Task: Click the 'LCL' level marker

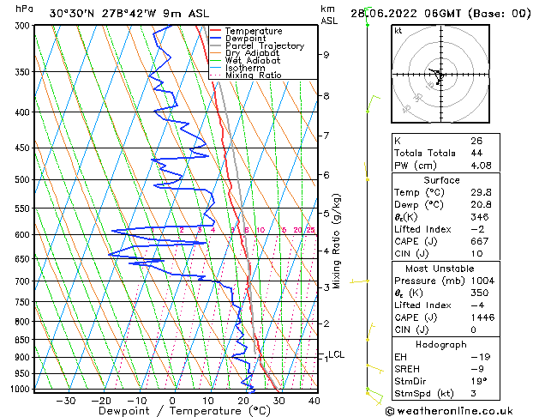Action: 337,354
